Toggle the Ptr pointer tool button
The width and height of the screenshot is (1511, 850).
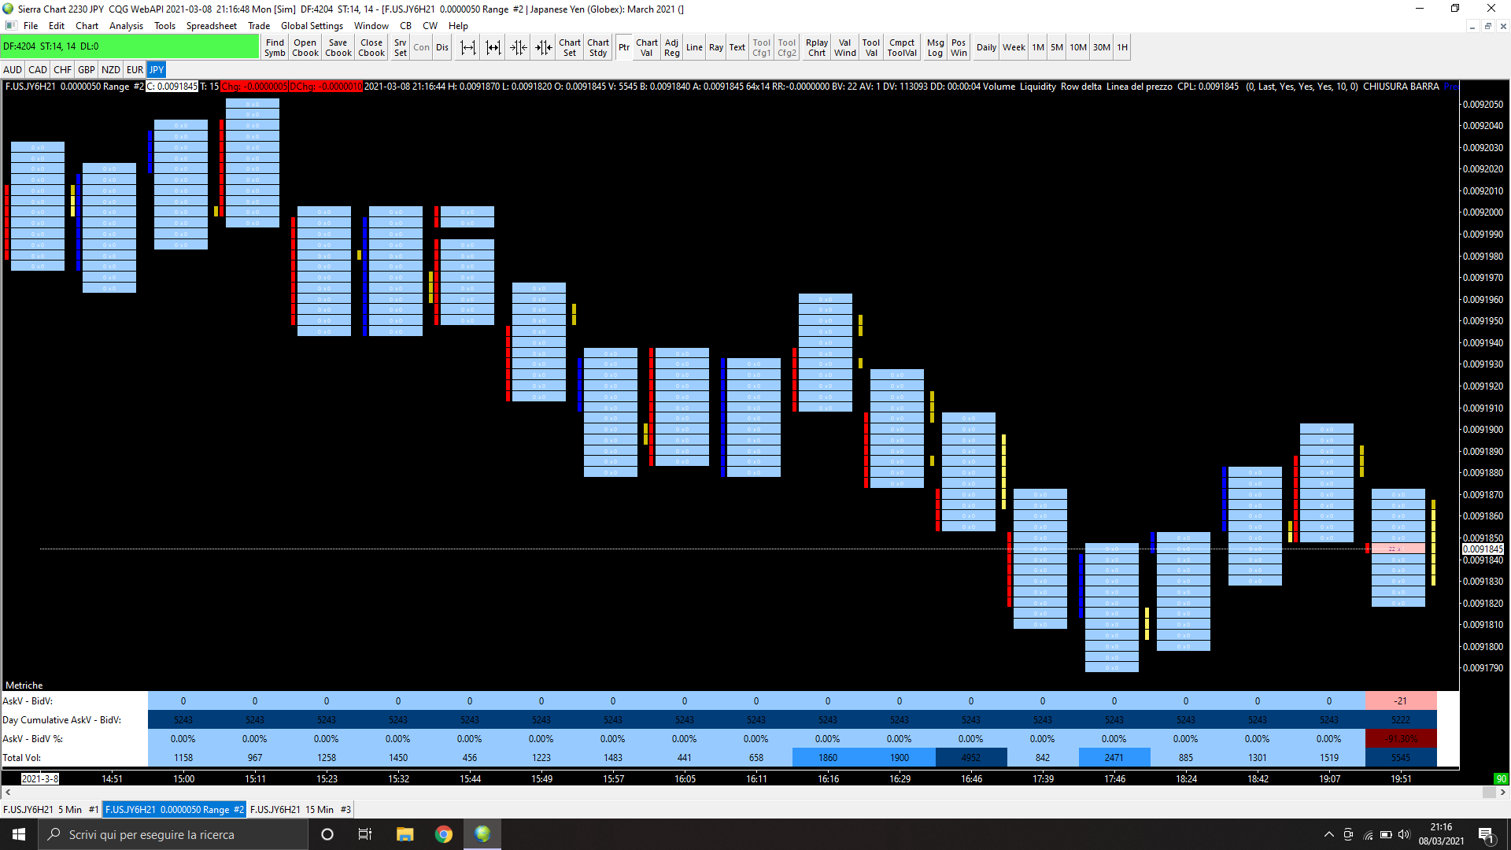[x=623, y=47]
